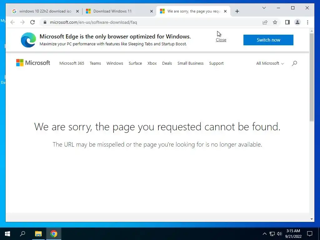This screenshot has height=240, width=320.
Task: Click the Chrome taskbar icon
Action: (54, 234)
